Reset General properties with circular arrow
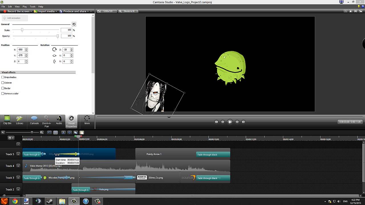The height and width of the screenshot is (205, 365). (x=74, y=24)
